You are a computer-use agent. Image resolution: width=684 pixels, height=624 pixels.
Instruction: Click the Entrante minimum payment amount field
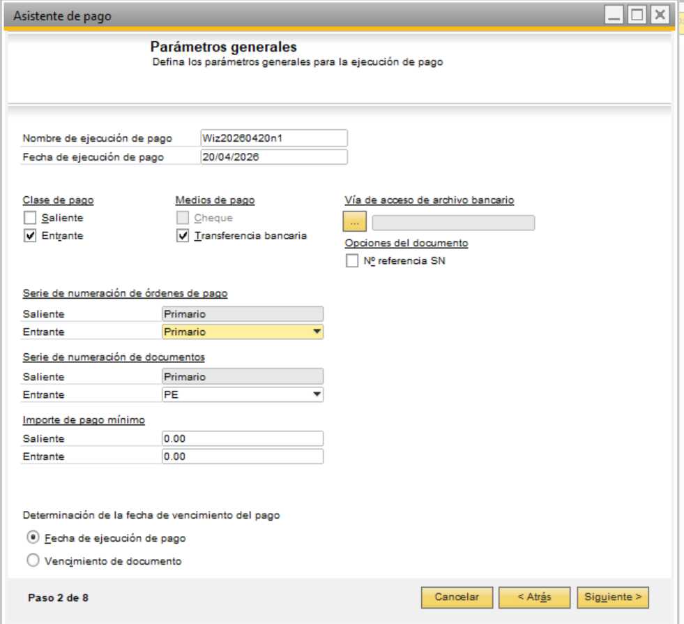pyautogui.click(x=243, y=456)
